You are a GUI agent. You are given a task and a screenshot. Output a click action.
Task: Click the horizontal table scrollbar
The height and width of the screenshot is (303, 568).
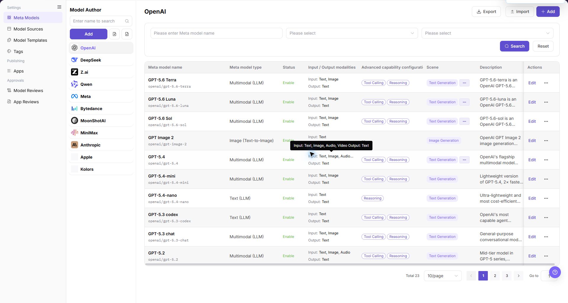pyautogui.click(x=350, y=264)
